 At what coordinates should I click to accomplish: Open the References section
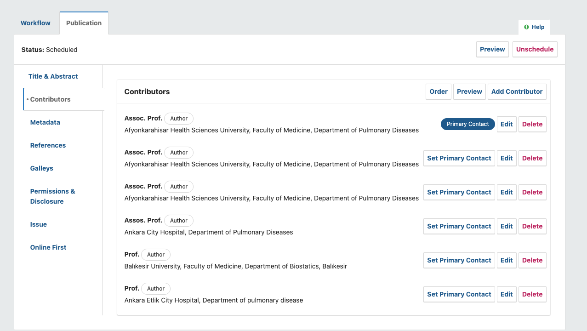click(48, 145)
